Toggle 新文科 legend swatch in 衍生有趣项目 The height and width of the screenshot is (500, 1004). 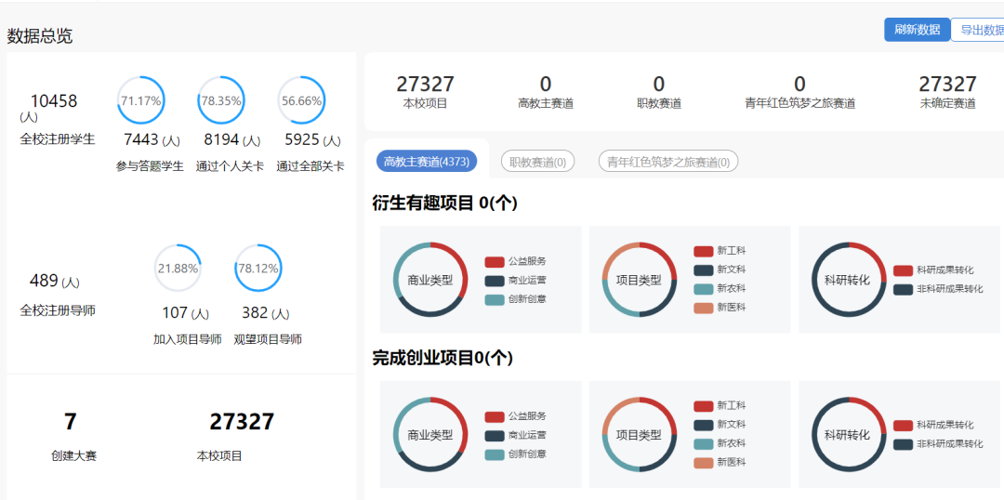[x=704, y=270]
